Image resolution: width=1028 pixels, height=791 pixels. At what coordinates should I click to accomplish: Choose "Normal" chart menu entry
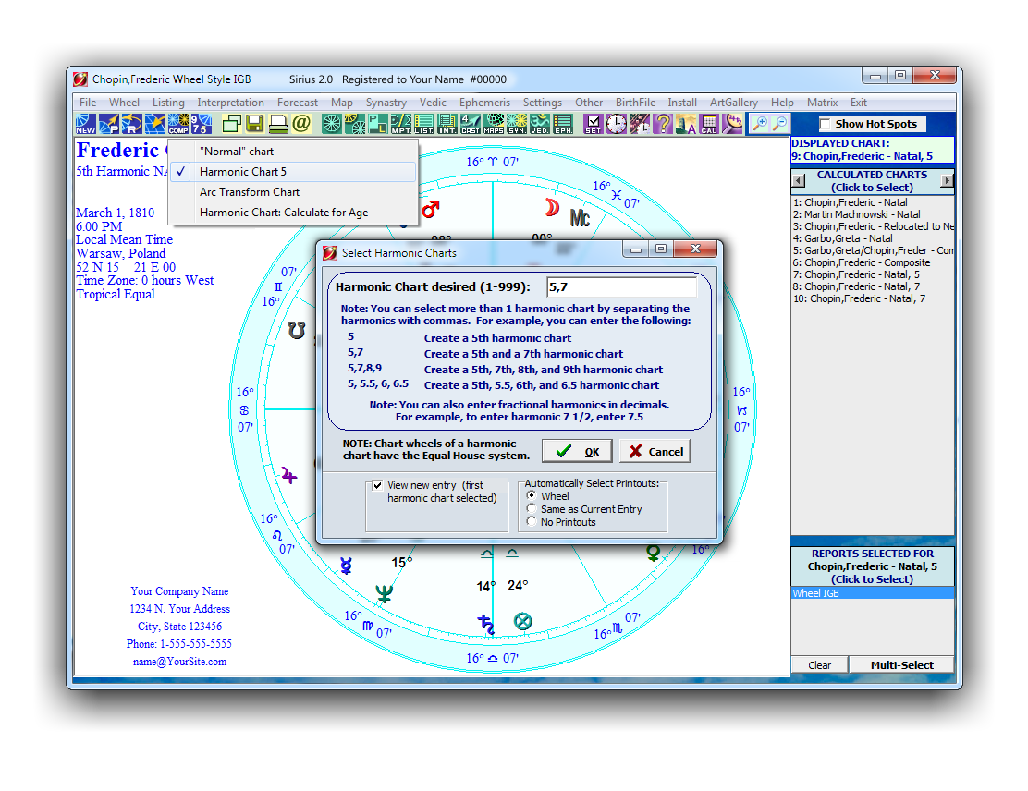[x=292, y=152]
